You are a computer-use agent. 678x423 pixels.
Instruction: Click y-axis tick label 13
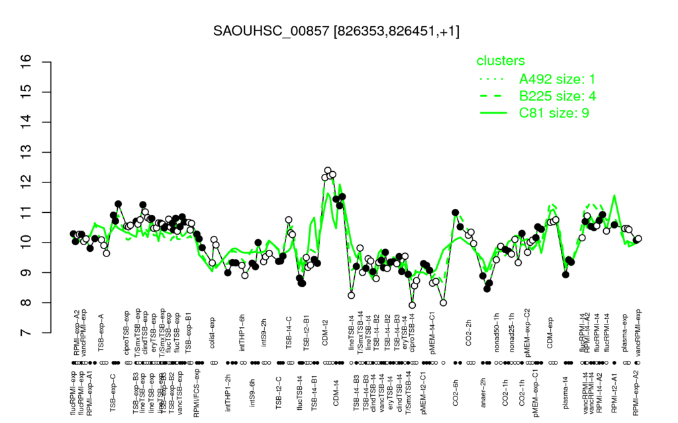click(x=26, y=153)
